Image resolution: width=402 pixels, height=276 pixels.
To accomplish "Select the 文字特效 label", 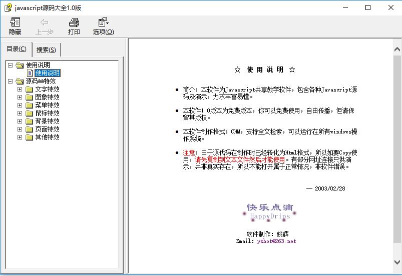I will pos(47,89).
